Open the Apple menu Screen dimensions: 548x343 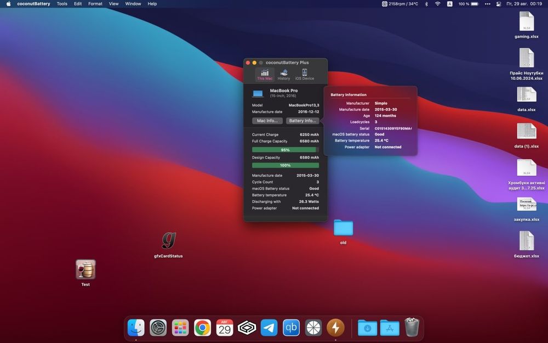pos(8,4)
